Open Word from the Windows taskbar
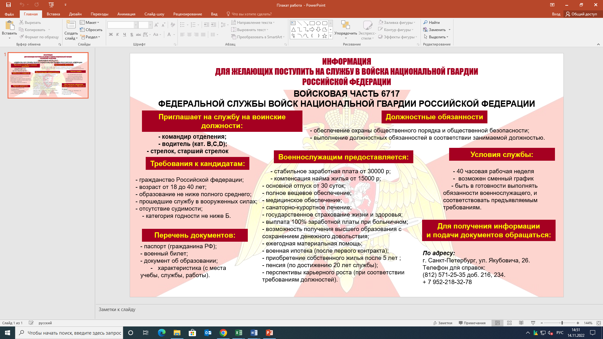The image size is (603, 339). (x=254, y=333)
